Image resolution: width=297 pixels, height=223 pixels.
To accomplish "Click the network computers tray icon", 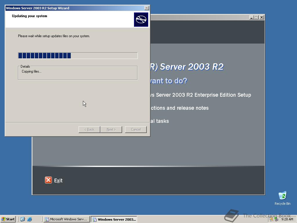I will pyautogui.click(x=276, y=219).
